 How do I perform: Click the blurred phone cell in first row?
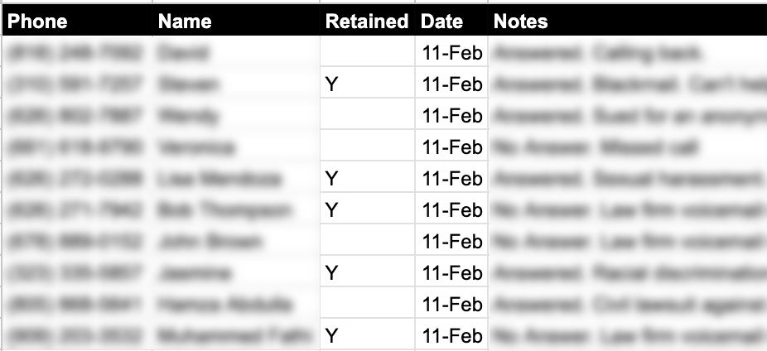[78, 51]
